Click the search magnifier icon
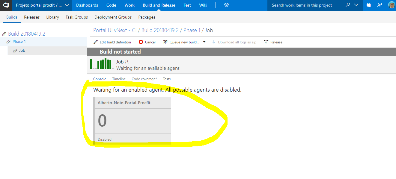This screenshot has width=396, height=179. pos(348,5)
